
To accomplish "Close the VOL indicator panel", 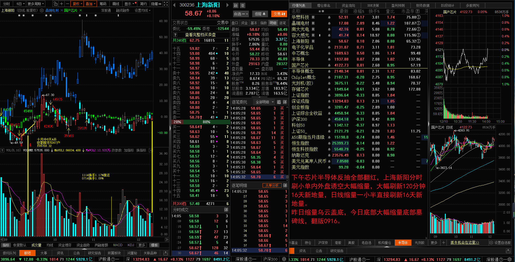I will click(150, 150).
